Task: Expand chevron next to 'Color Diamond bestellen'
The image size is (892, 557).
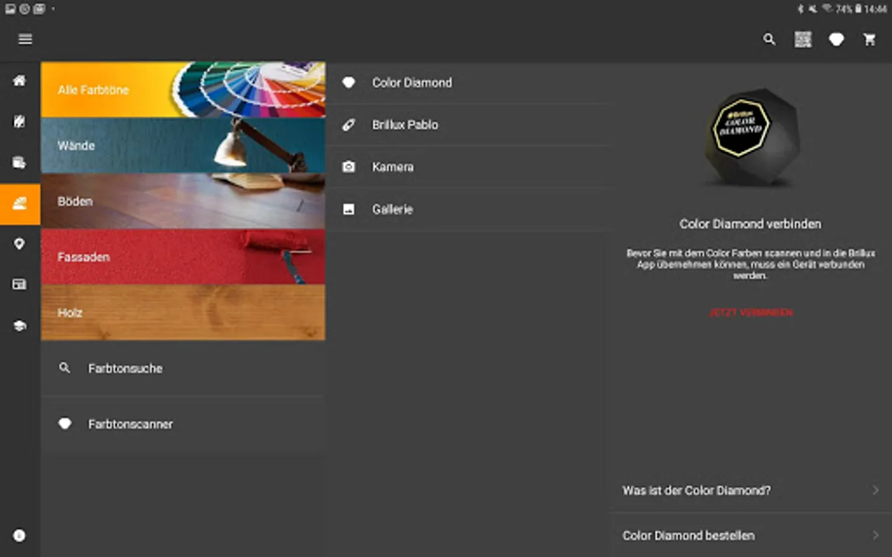Action: (x=875, y=535)
